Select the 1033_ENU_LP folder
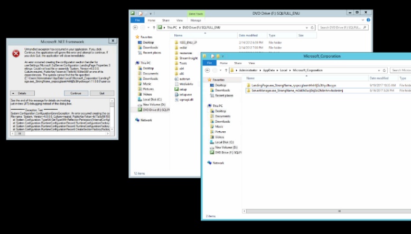Screen dimensions: 411x234 186,42
